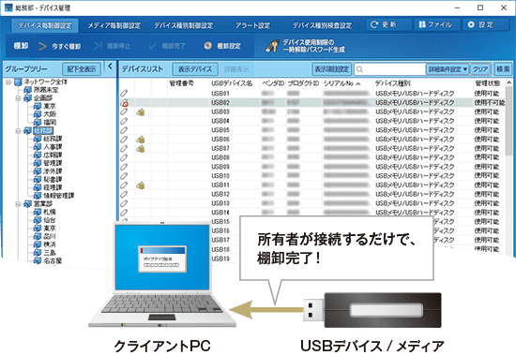Click the prohibited USB icon on the USB02 row

pyautogui.click(x=125, y=103)
